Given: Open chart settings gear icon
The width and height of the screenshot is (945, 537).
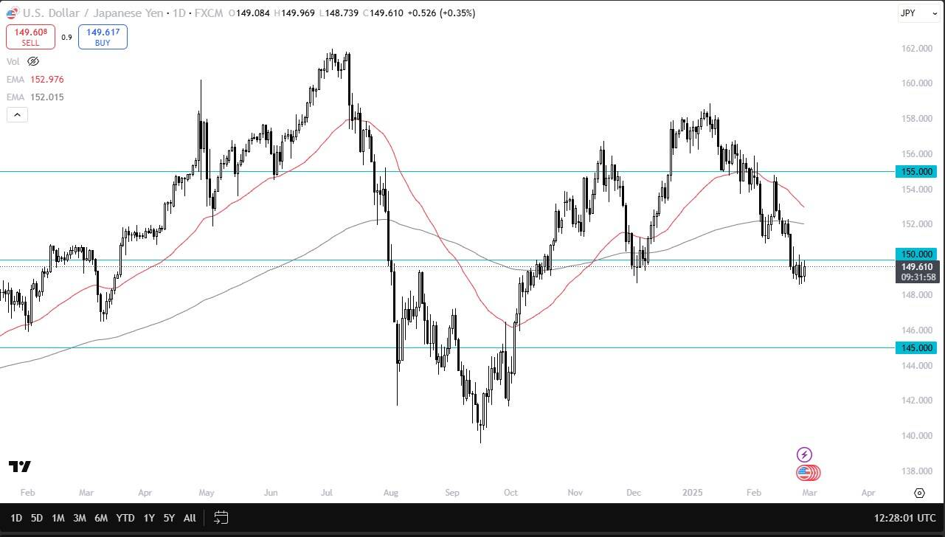Looking at the screenshot, I should (x=919, y=493).
